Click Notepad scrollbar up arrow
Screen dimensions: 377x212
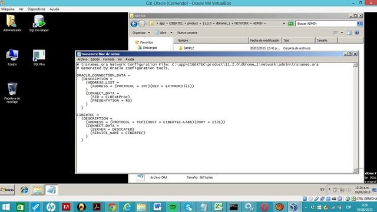tap(355, 65)
